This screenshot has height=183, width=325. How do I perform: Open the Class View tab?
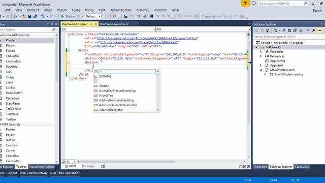pos(302,167)
